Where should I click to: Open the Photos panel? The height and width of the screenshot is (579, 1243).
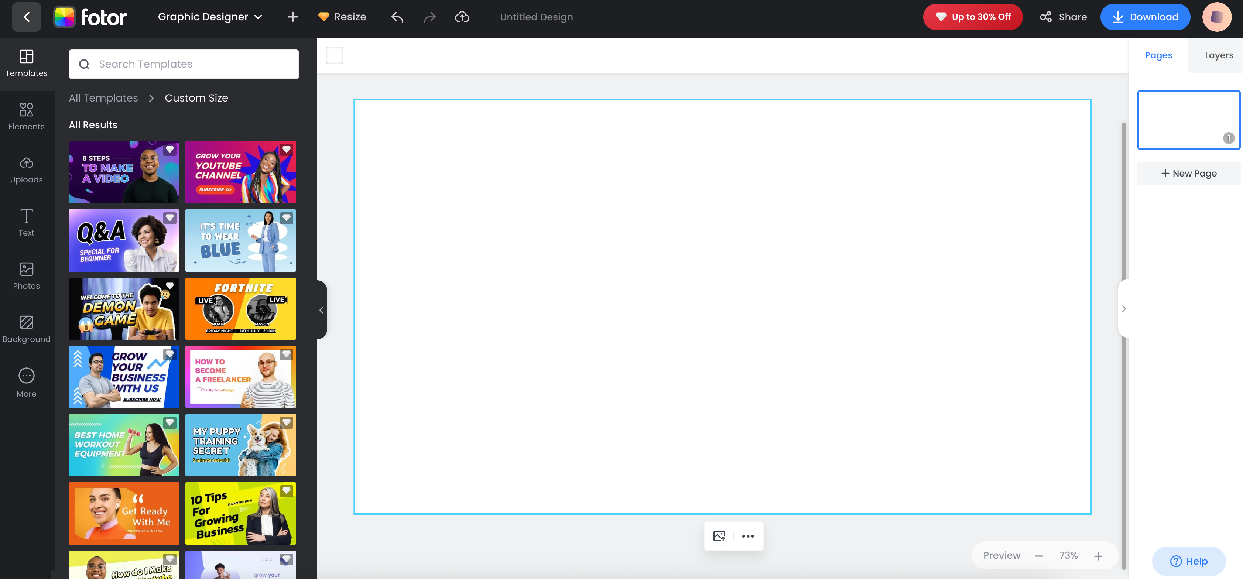click(x=26, y=275)
